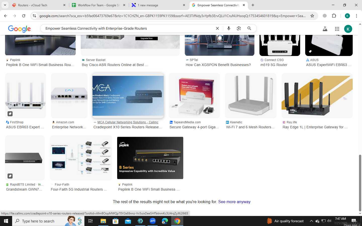Viewport: 362px width, 226px height.
Task: Open Zoom from the taskbar
Action: click(153, 221)
